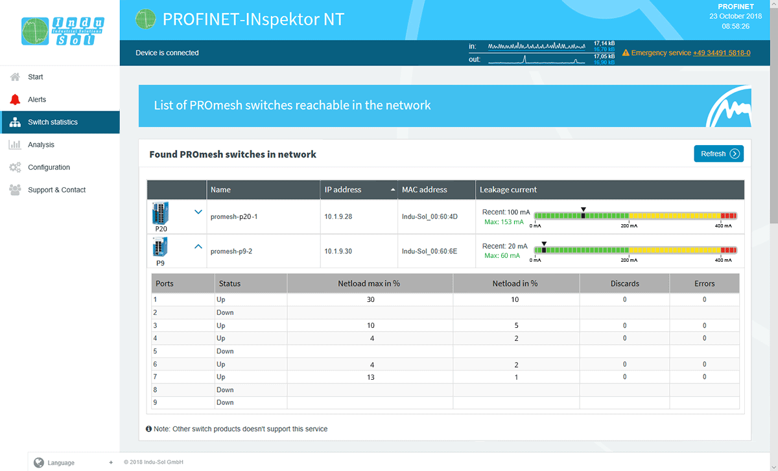Click the leakage current marker for promesh-p20-1

[x=583, y=208]
